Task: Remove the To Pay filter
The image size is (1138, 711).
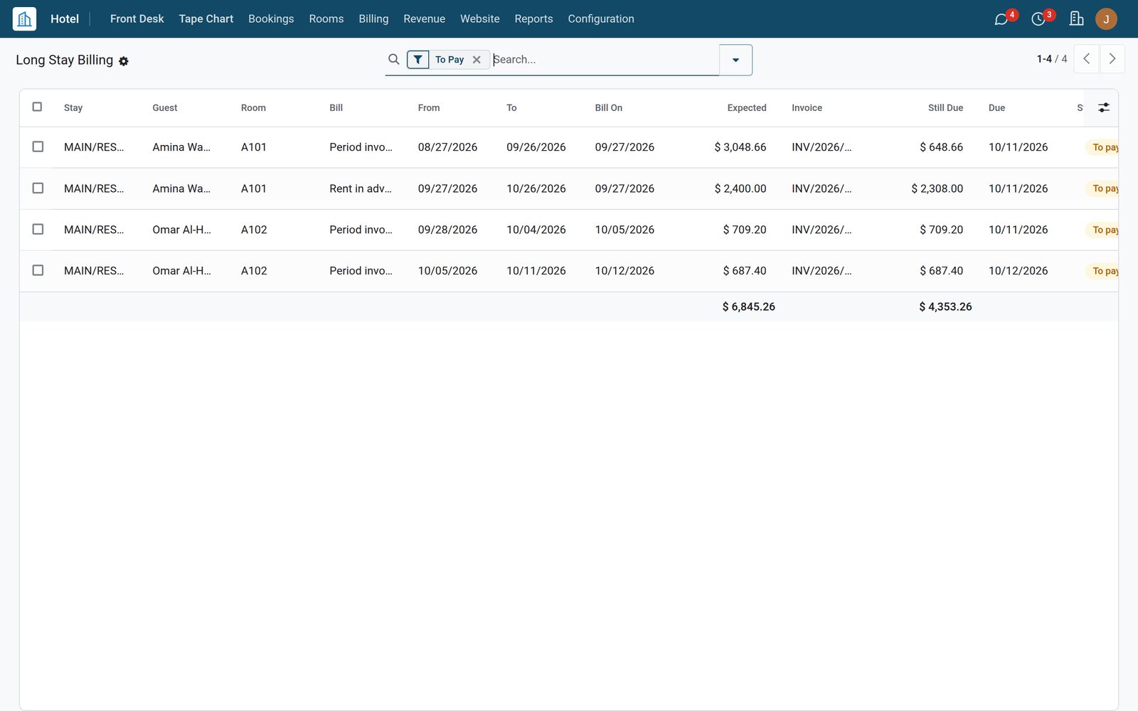Action: [477, 60]
